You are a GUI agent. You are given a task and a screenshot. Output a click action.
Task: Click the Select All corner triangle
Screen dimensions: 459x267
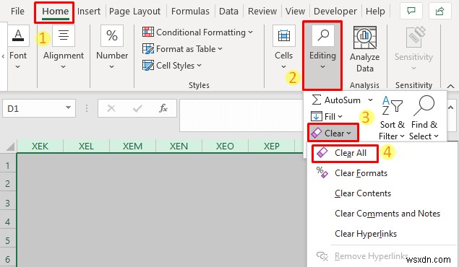10,146
